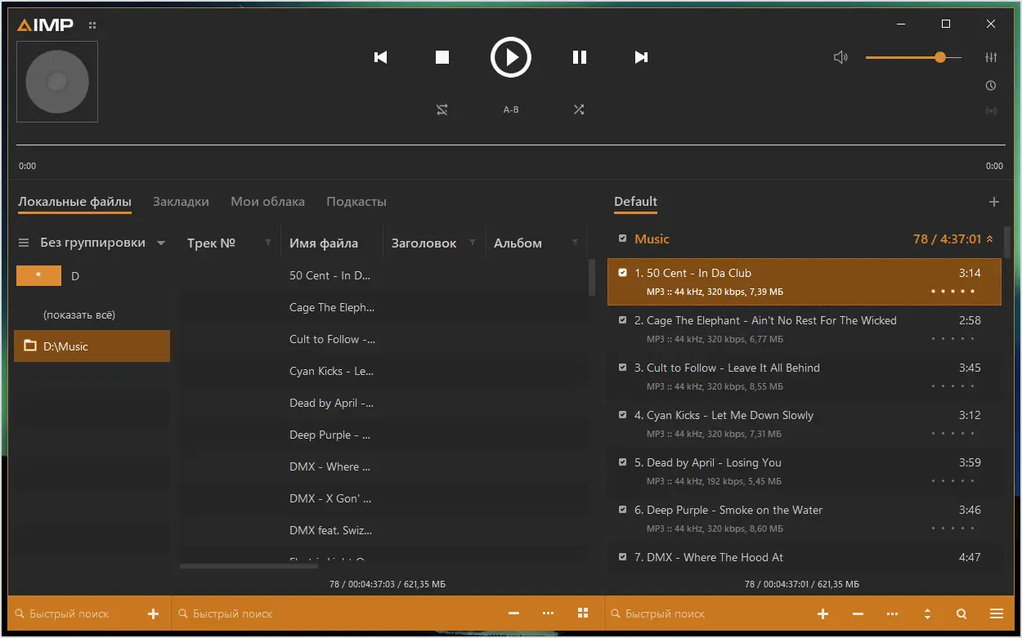
Task: Remove tracks with playlist minus icon
Action: click(858, 613)
